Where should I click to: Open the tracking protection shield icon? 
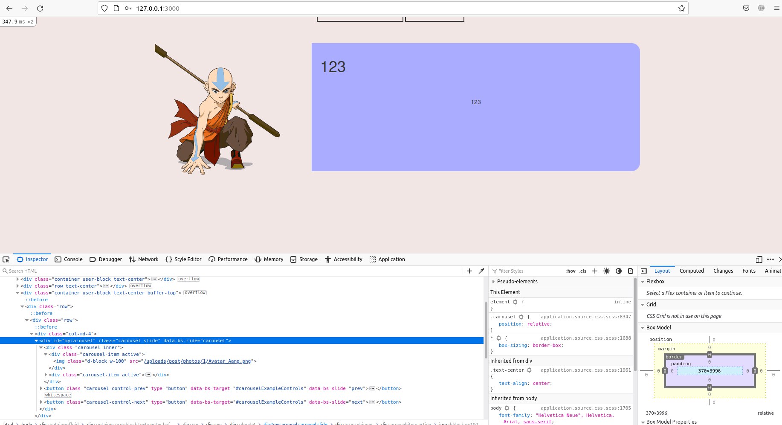pos(104,8)
